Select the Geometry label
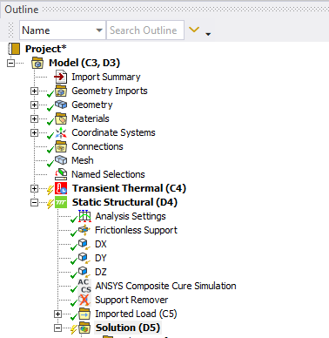 92,105
